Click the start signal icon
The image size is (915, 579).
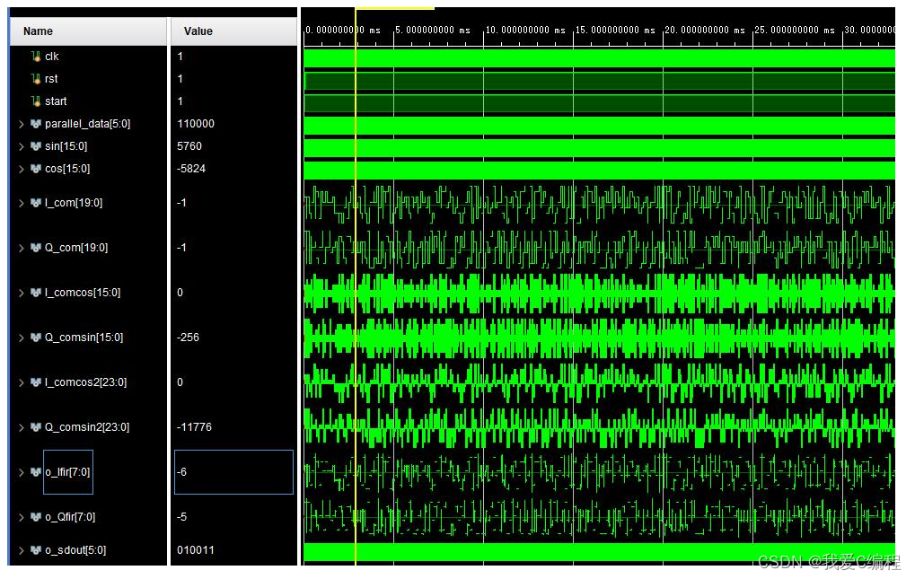36,101
